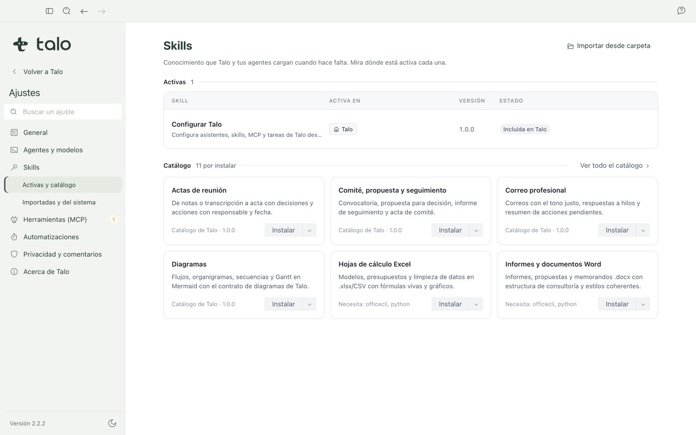Click Ver todo el catálogo link
Viewport: 696px width, 435px height.
click(x=615, y=165)
